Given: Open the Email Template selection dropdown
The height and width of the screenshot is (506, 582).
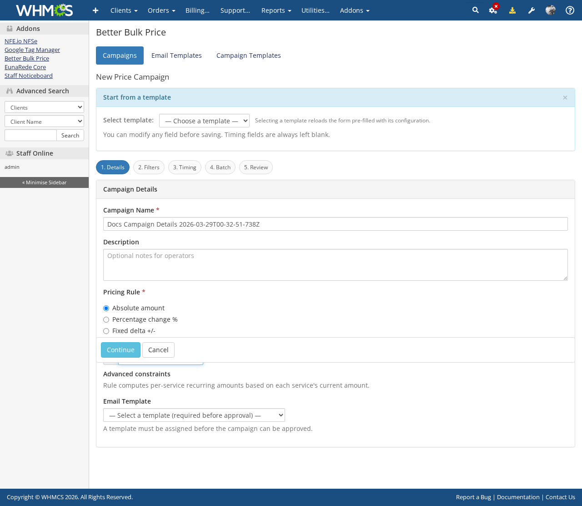Looking at the screenshot, I should (194, 415).
